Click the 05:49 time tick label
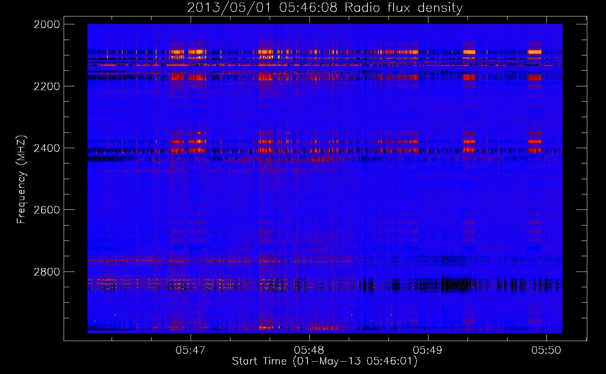606x374 pixels. pos(428,350)
